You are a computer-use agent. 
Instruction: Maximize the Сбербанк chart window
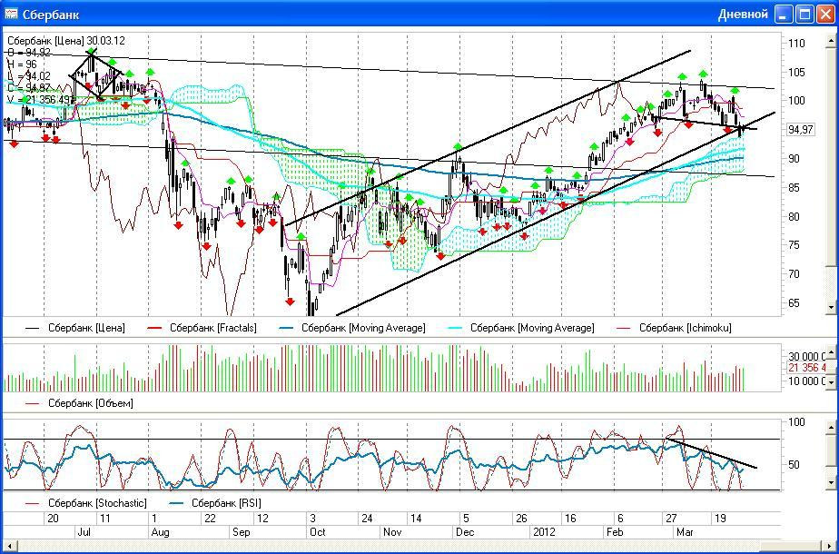click(804, 15)
